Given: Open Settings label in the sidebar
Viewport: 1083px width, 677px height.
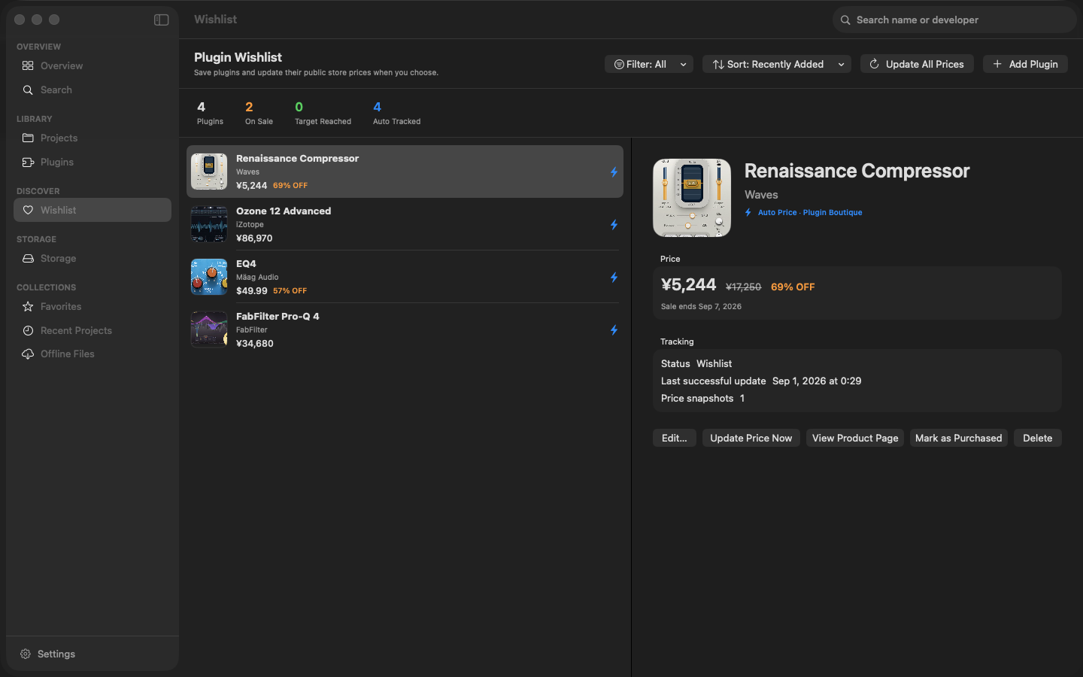Looking at the screenshot, I should point(58,654).
